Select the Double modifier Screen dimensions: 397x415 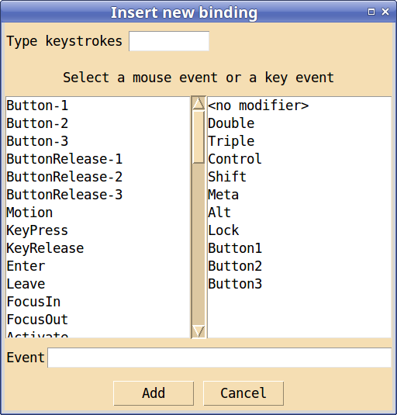(x=299, y=123)
